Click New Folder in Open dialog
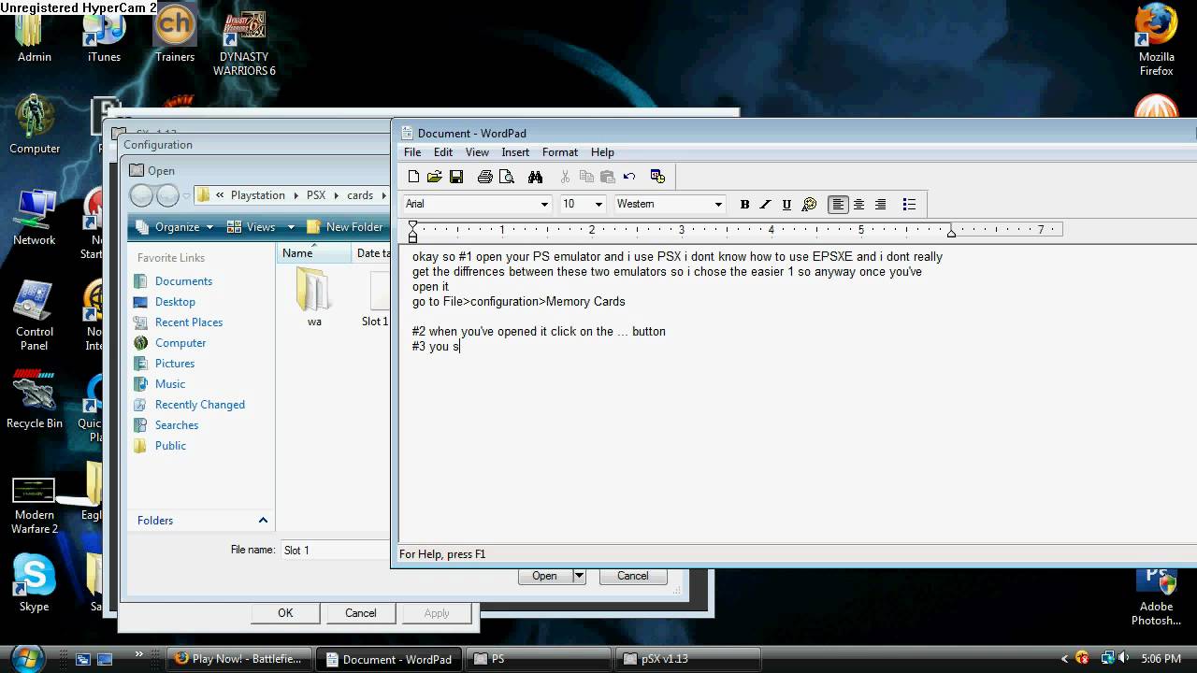Screen dimensions: 1197x673 pos(344,227)
